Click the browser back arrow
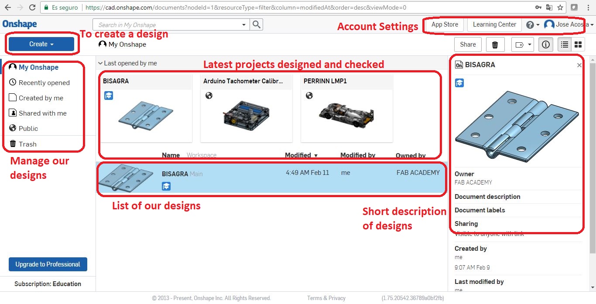This screenshot has height=304, width=596. pyautogui.click(x=7, y=7)
